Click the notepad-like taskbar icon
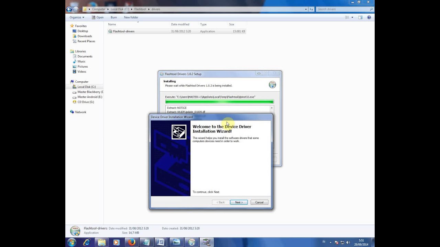This screenshot has height=247, width=440. click(146, 242)
